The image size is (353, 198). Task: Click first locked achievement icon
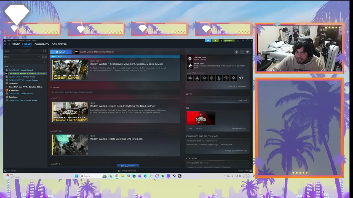click(x=190, y=78)
